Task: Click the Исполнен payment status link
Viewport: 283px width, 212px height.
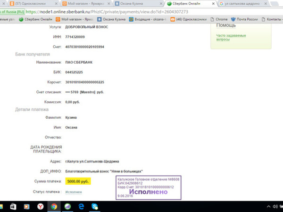Action: pos(74,192)
